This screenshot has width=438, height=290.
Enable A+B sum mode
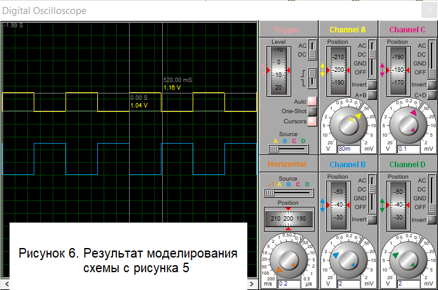point(371,95)
